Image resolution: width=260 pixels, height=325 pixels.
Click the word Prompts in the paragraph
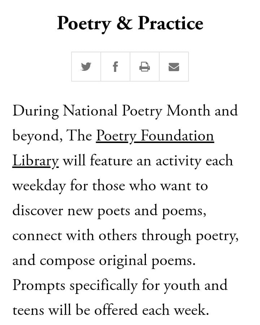(x=39, y=286)
